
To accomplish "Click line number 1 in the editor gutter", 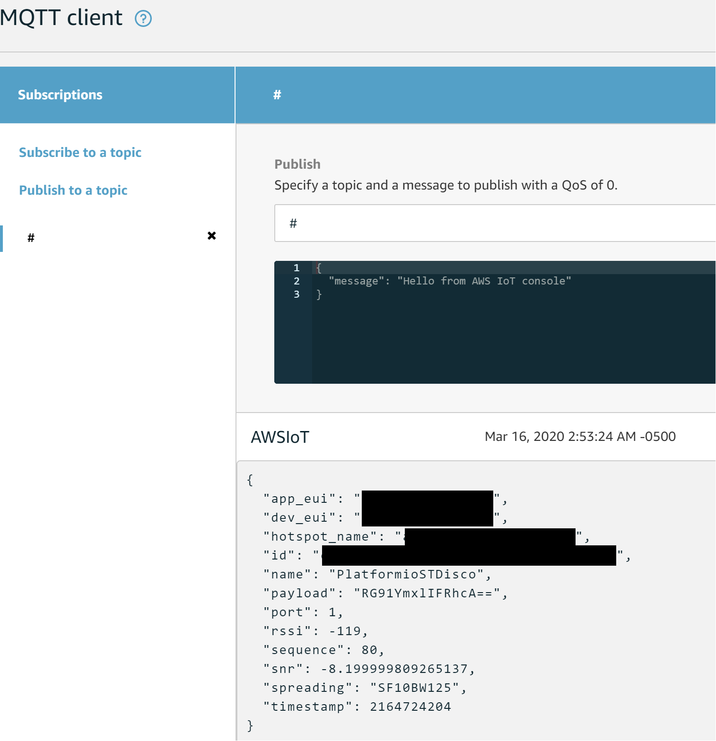I will tap(297, 268).
